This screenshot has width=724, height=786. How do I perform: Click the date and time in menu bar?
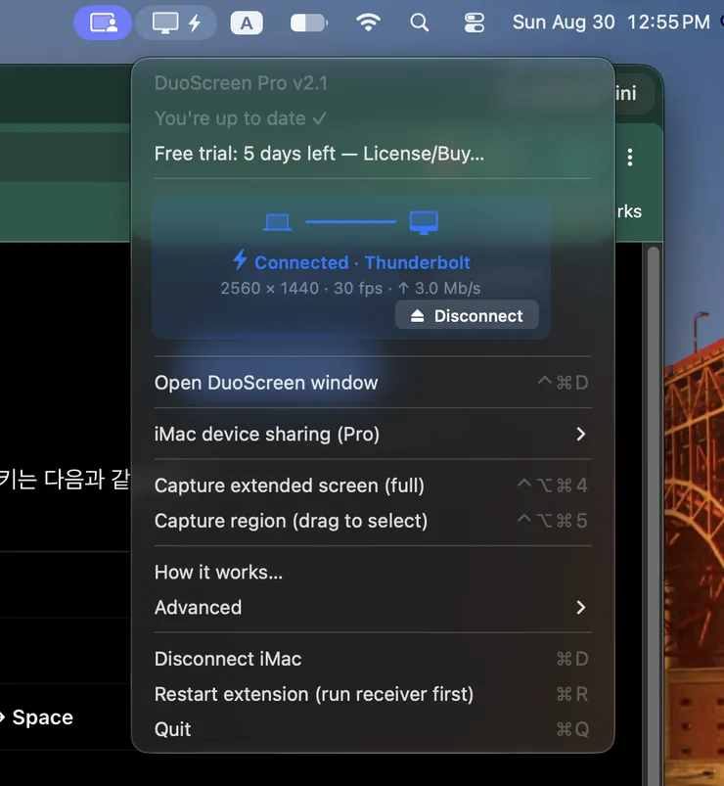click(x=611, y=23)
